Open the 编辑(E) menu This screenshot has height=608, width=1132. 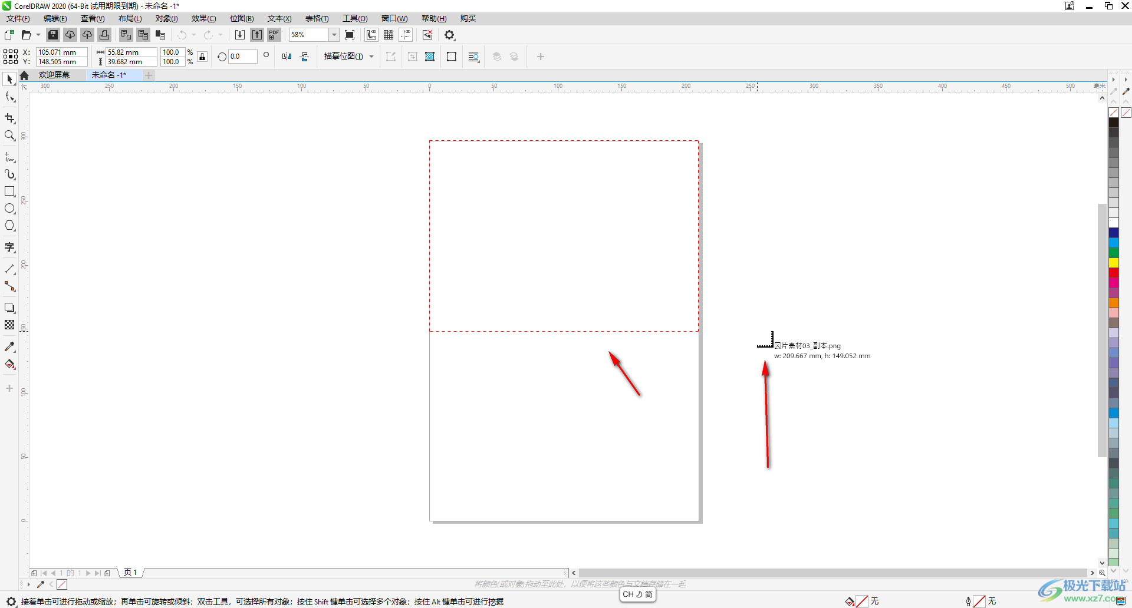(55, 18)
